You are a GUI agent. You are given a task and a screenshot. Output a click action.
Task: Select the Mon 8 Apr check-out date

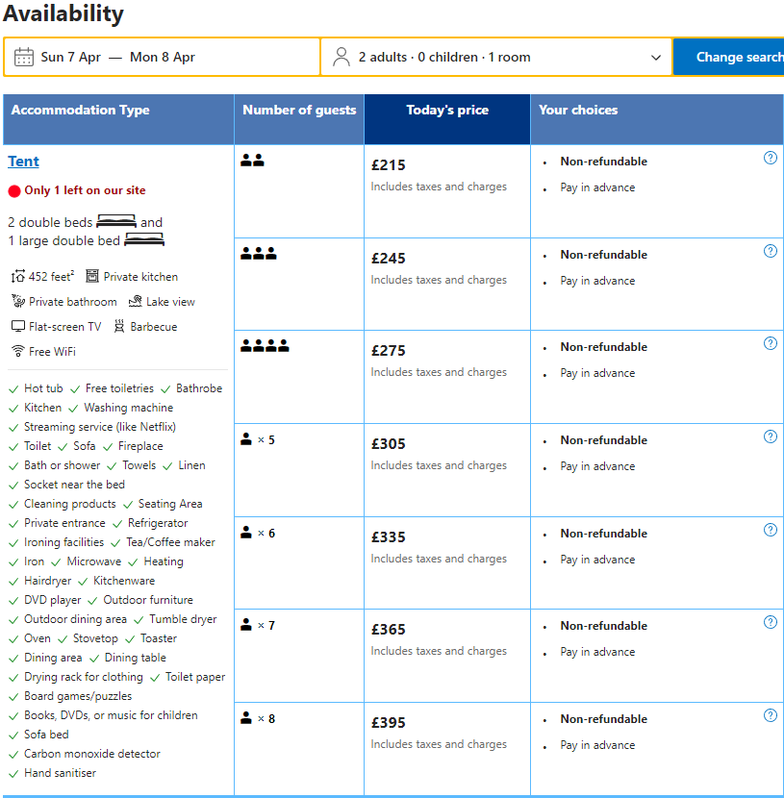163,57
